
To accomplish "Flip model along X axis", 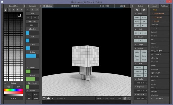I will point(136,41).
